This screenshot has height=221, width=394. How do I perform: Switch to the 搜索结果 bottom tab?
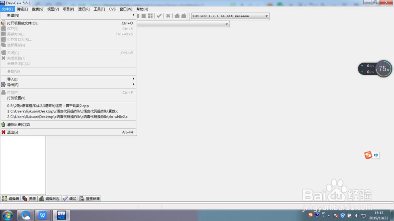click(x=90, y=199)
